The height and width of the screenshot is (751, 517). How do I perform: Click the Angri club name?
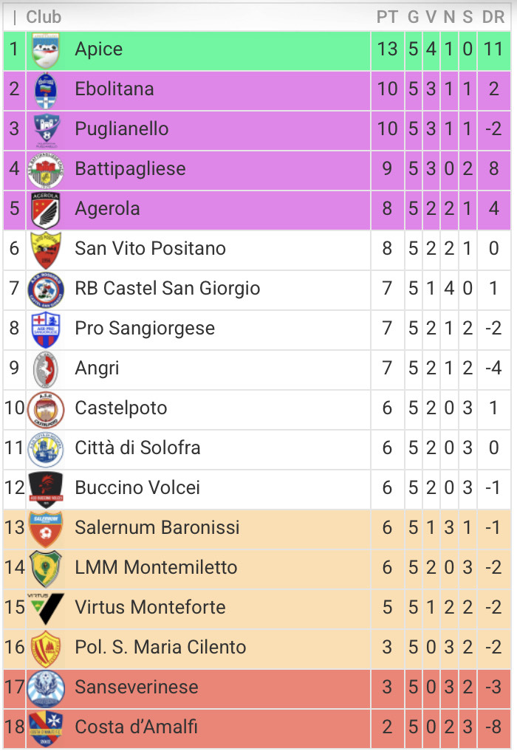pyautogui.click(x=97, y=368)
